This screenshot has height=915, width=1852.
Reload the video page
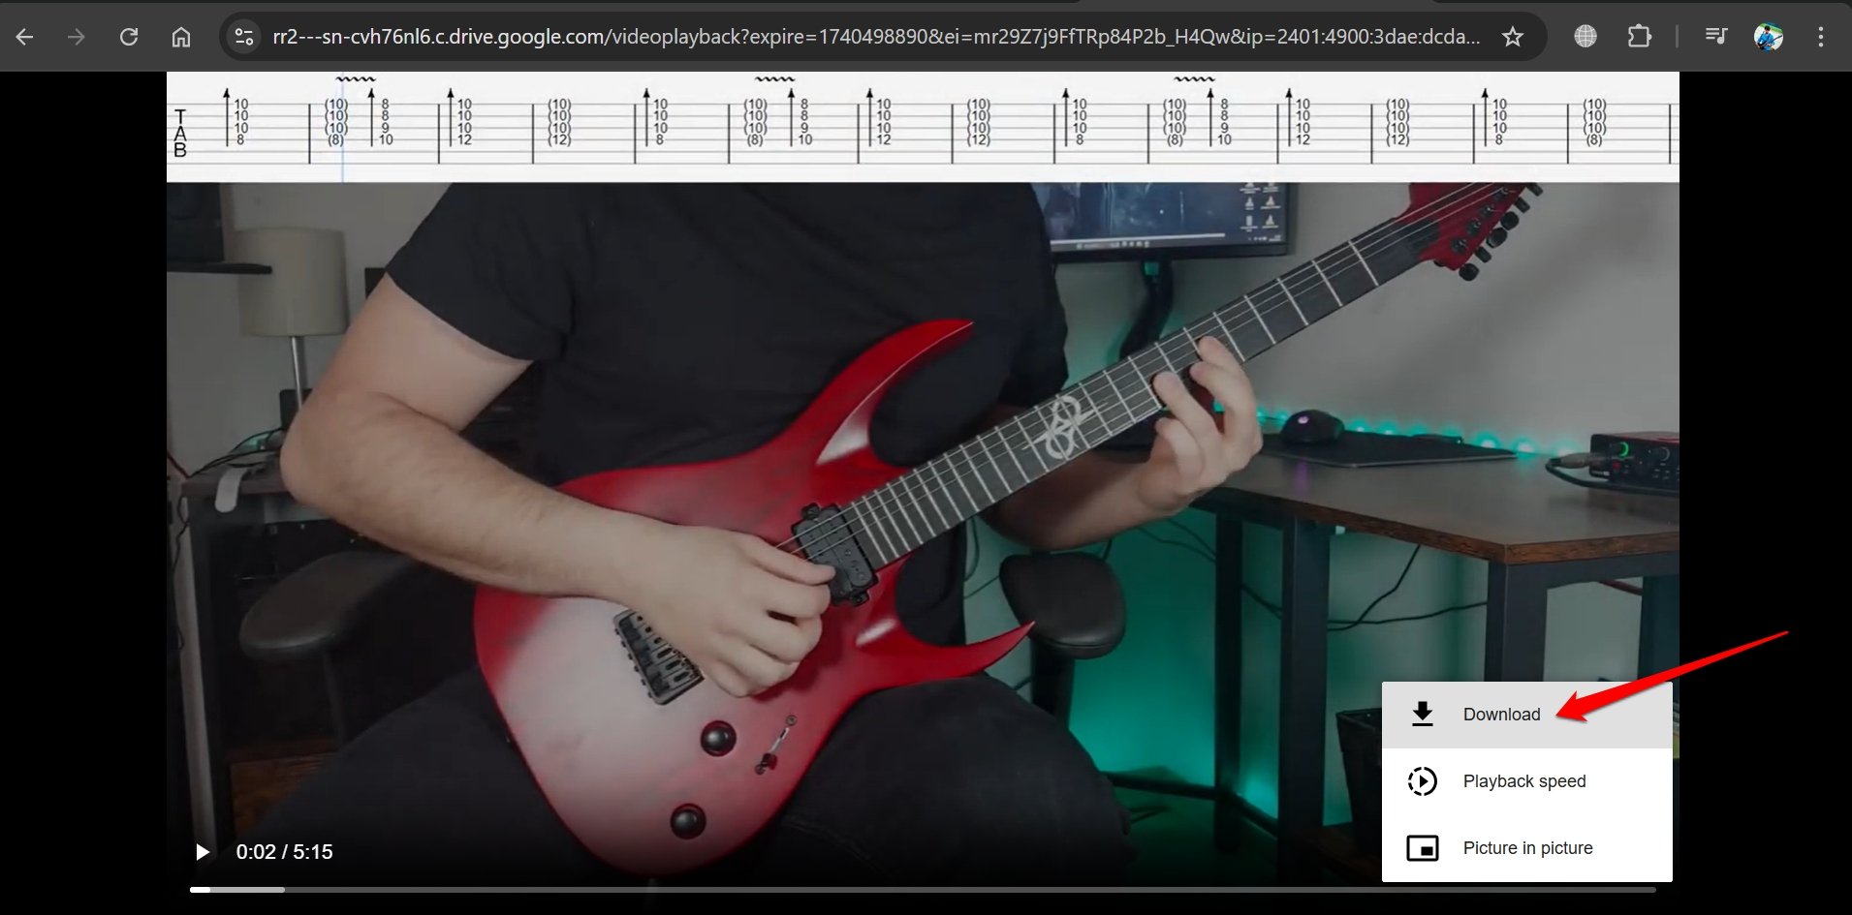(129, 37)
